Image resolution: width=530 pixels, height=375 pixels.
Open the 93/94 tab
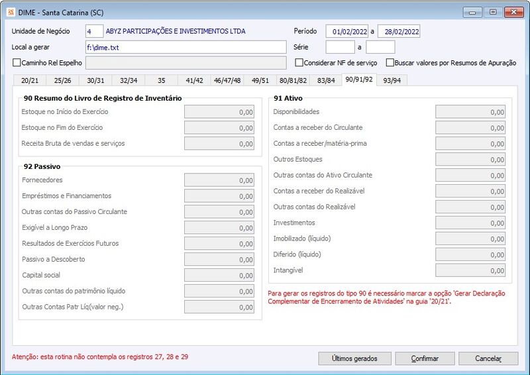(x=392, y=80)
